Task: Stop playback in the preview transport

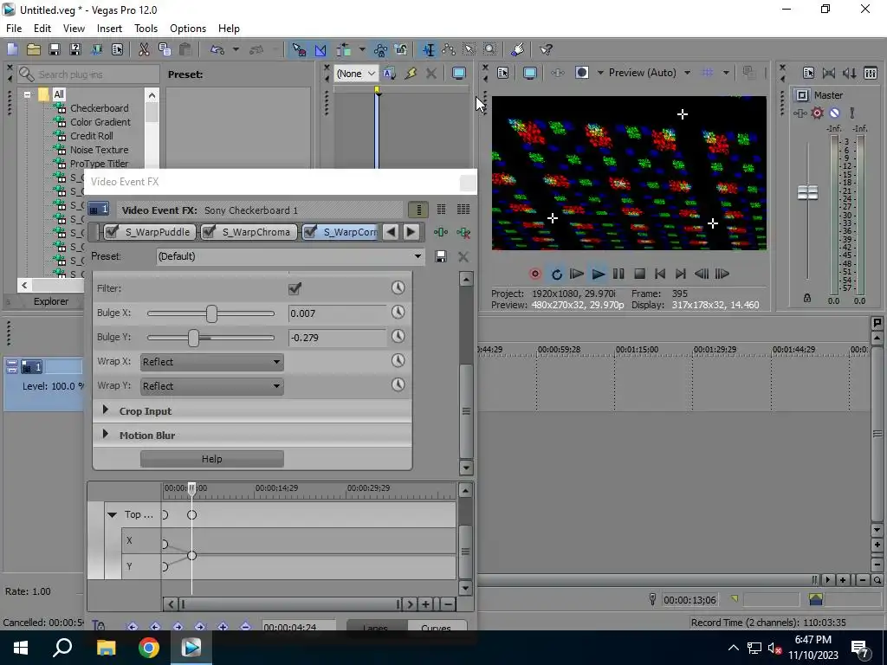Action: click(x=639, y=274)
